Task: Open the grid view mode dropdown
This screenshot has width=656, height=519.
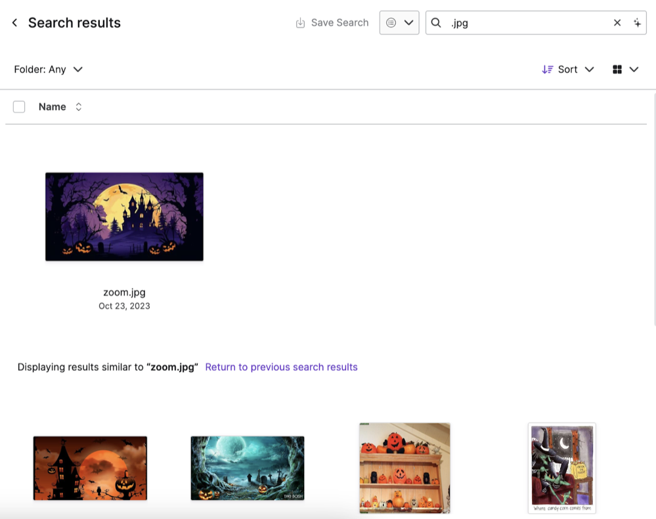Action: (x=625, y=70)
